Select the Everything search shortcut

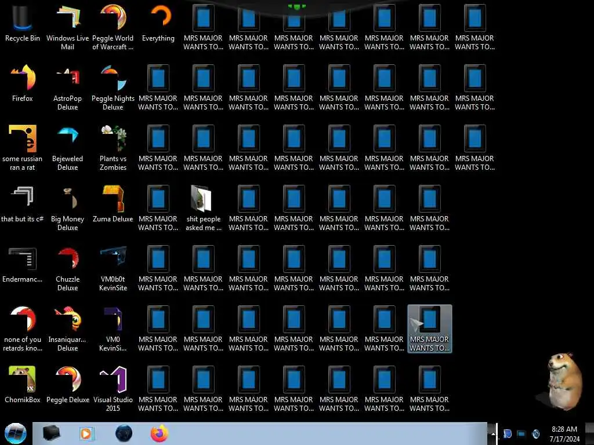158,24
